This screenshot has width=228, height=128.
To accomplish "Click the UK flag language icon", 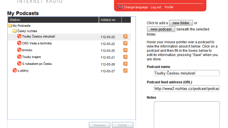I will [120, 7].
